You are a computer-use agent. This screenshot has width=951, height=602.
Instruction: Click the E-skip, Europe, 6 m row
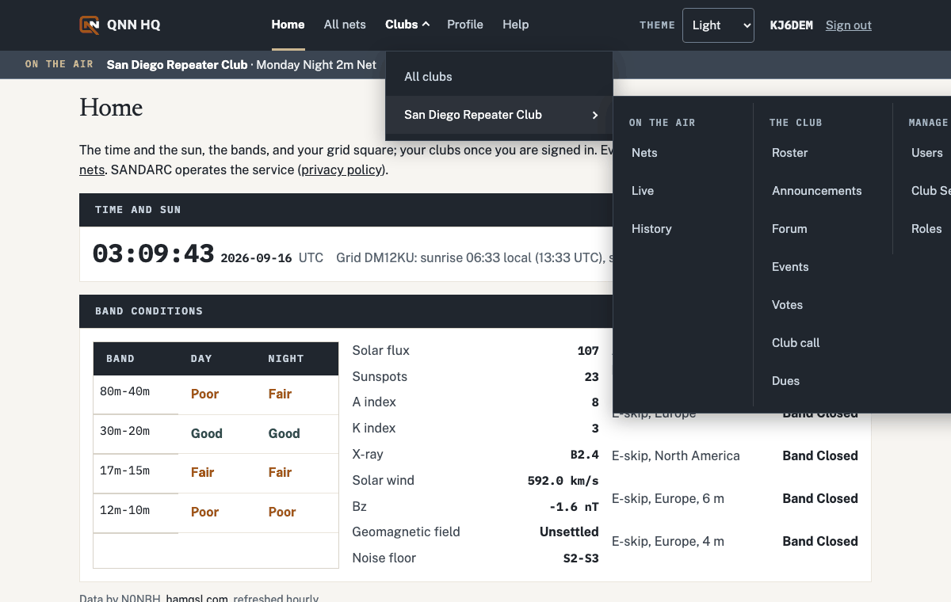tap(735, 499)
